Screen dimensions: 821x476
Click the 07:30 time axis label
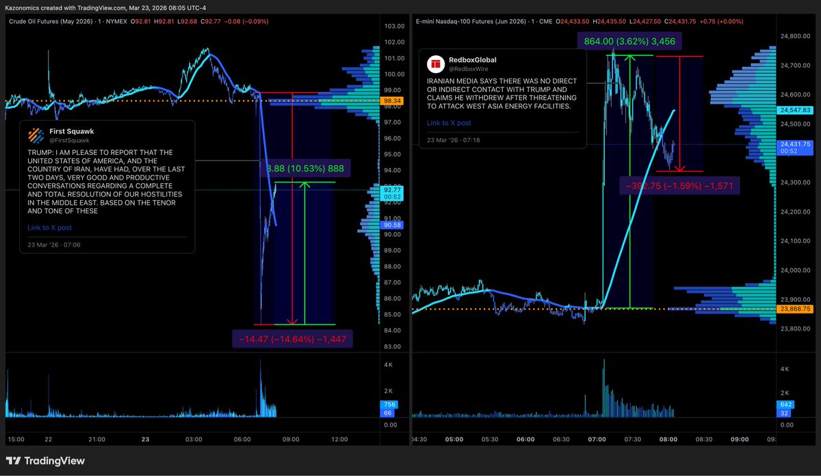(x=633, y=440)
